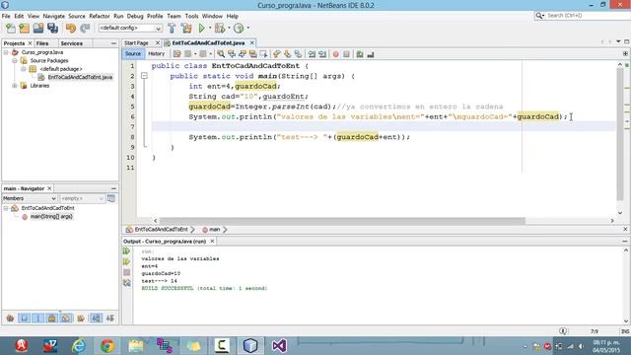Viewport: 631px width, 355px height.
Task: Click the History view button
Action: pyautogui.click(x=156, y=54)
